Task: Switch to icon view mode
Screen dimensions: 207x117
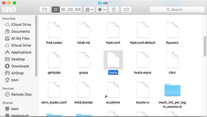Action: [56, 10]
